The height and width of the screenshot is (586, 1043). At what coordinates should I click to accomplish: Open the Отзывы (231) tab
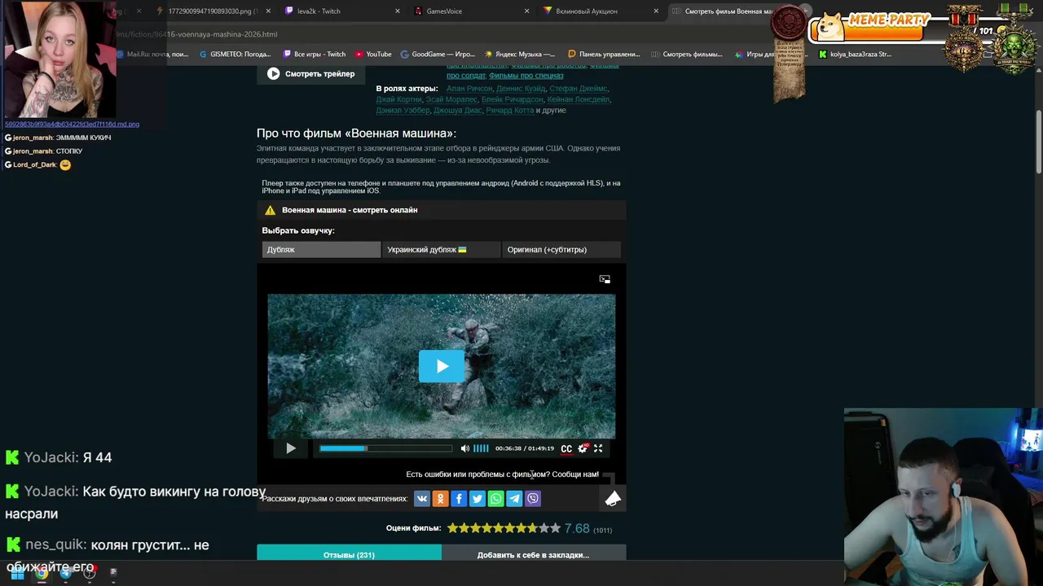tap(349, 554)
